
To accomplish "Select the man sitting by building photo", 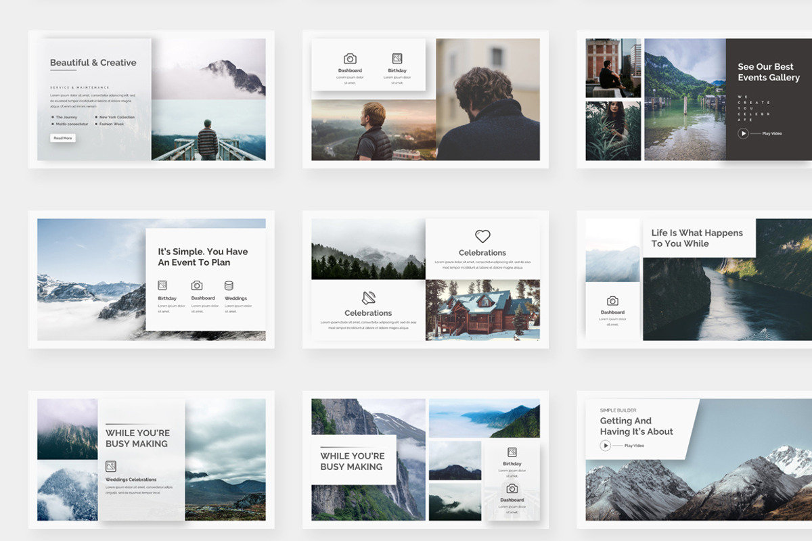I will point(613,68).
